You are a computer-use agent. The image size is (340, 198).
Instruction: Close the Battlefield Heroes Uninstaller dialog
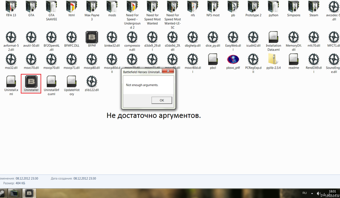tap(168, 71)
